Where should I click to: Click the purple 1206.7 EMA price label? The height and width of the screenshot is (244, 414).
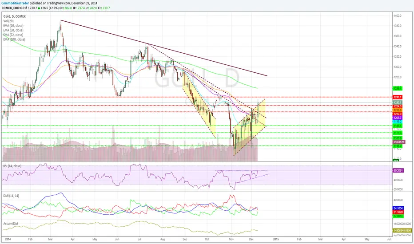click(398, 118)
